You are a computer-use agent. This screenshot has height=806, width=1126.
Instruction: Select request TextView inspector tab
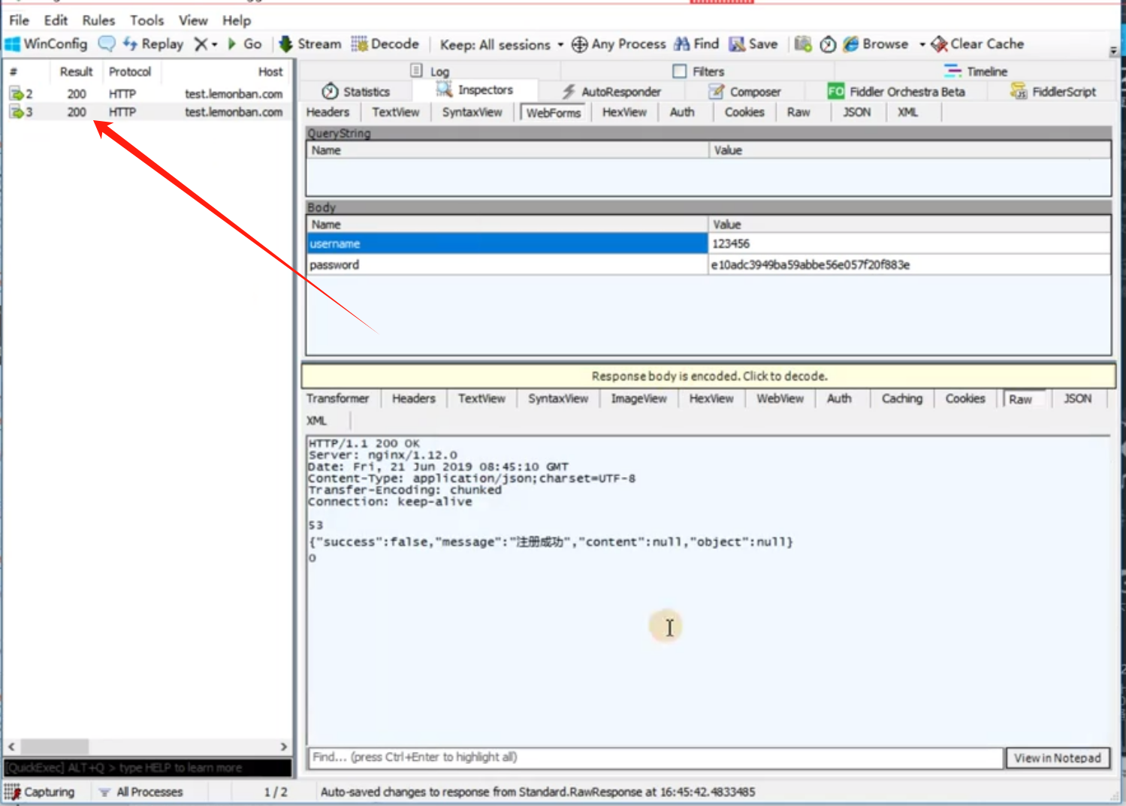396,112
